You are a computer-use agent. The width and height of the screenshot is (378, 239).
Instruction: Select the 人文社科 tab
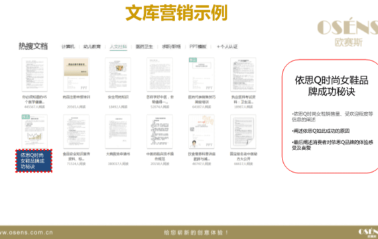click(118, 46)
